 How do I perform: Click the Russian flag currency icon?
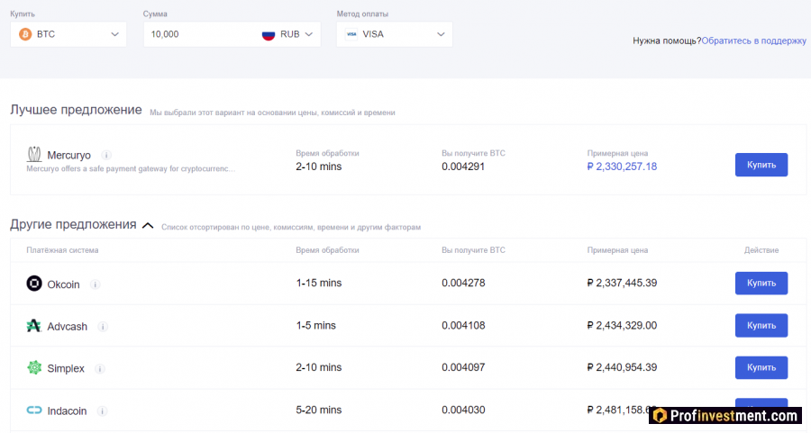[x=268, y=34]
